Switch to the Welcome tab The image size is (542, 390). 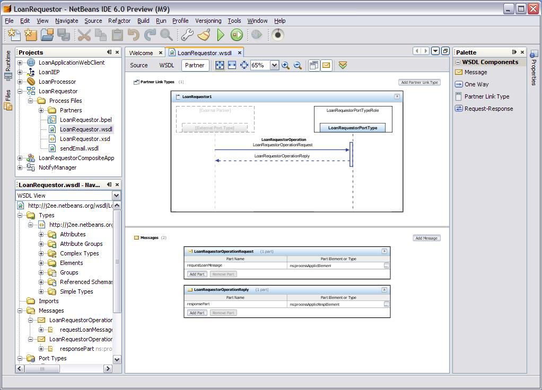coord(141,53)
